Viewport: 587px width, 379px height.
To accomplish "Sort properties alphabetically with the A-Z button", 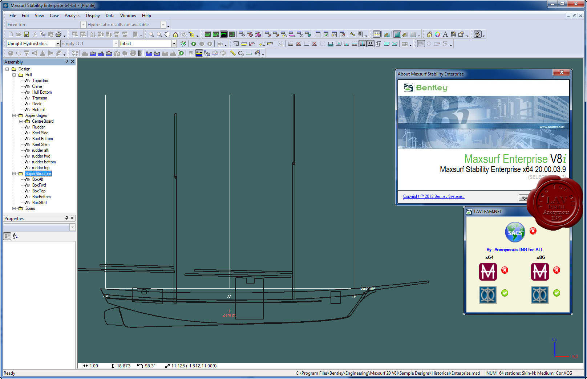I will tap(15, 236).
